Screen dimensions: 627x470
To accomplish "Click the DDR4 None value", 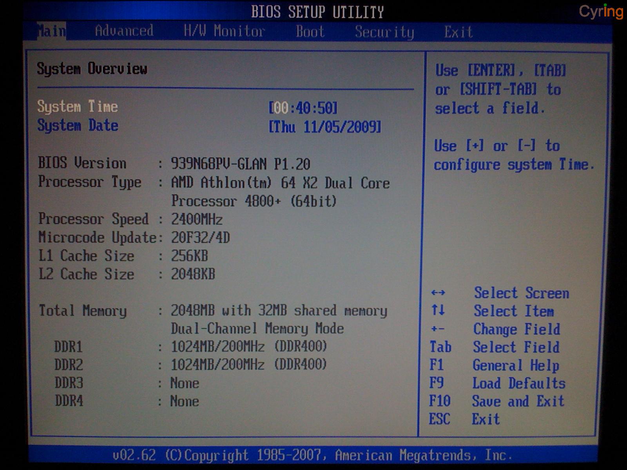I will (x=185, y=401).
